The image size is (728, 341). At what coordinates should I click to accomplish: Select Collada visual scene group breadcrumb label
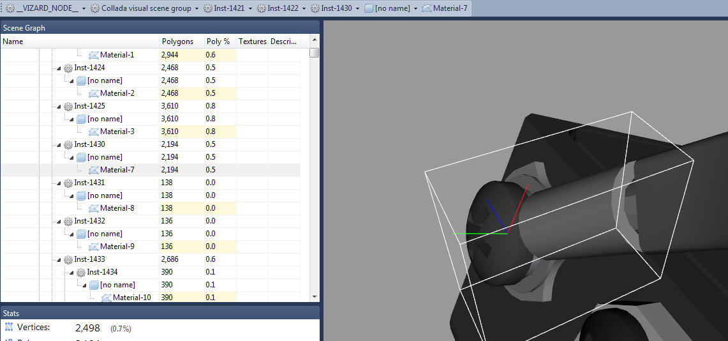146,8
